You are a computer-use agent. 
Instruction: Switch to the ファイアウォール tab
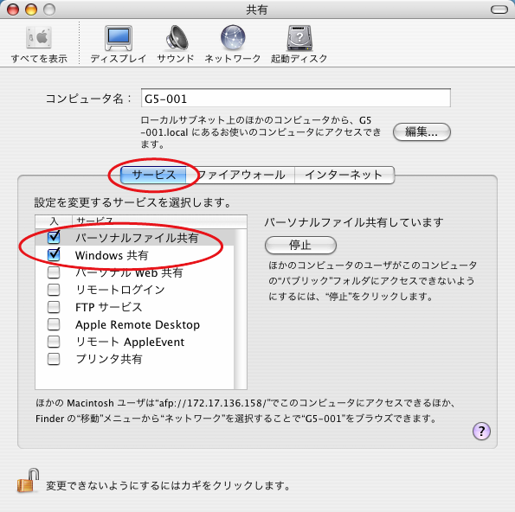(241, 175)
